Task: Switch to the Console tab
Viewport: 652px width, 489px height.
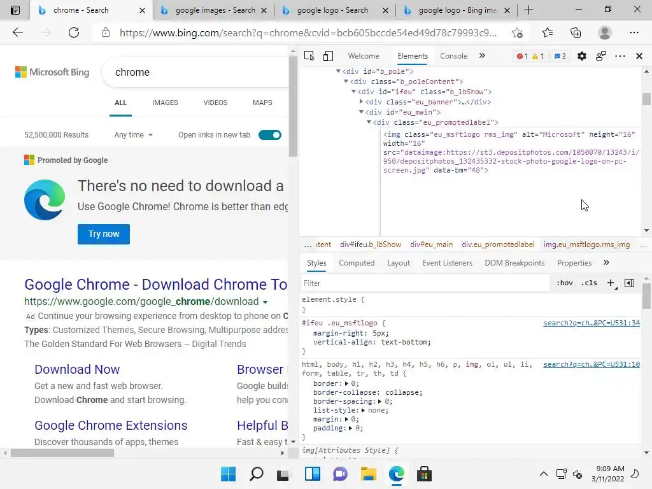Action: coord(453,56)
